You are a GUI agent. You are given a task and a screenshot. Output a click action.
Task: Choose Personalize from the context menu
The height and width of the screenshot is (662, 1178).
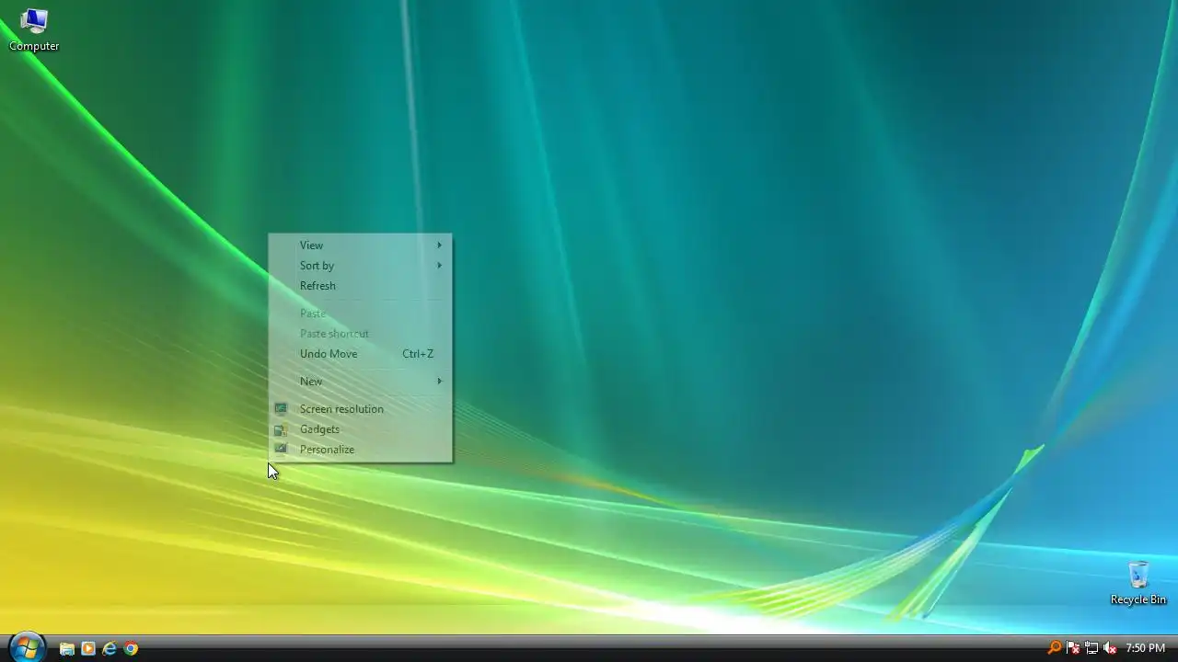(360, 450)
